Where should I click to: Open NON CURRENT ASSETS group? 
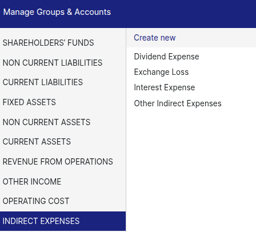63,122
